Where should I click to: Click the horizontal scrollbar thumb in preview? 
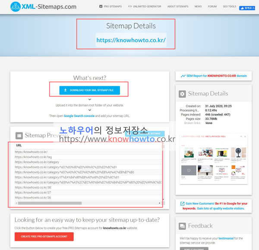(x=50, y=203)
